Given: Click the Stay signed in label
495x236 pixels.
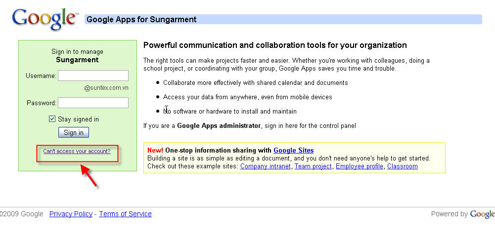Looking at the screenshot, I should (x=78, y=119).
